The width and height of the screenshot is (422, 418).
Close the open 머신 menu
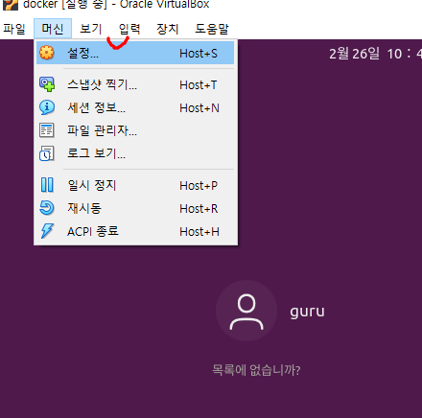[x=53, y=29]
